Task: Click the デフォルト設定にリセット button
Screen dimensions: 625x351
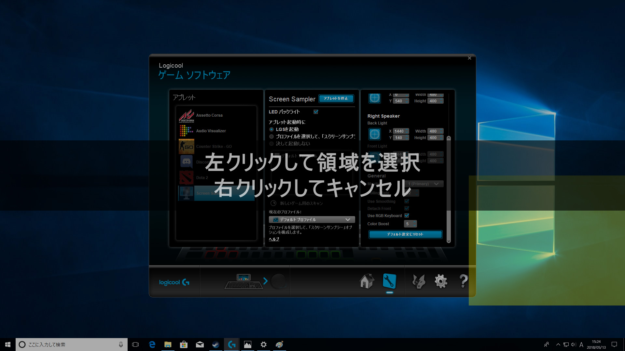Action: 405,234
